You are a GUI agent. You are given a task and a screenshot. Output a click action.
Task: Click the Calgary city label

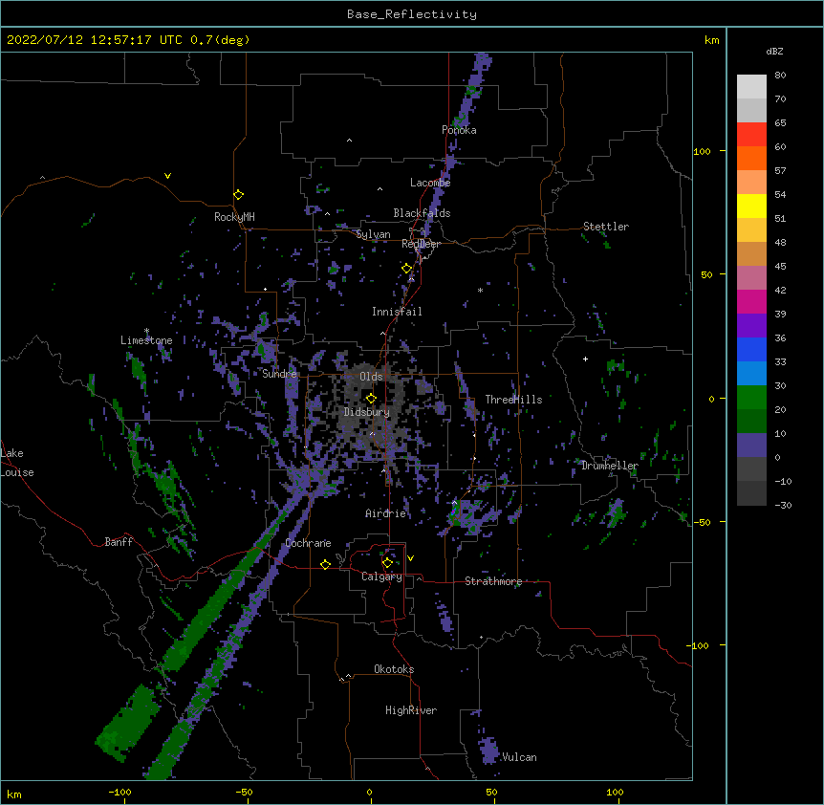point(381,577)
